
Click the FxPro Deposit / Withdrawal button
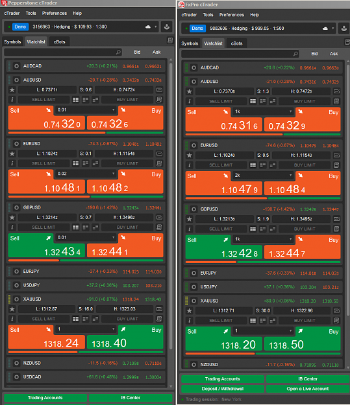click(223, 389)
